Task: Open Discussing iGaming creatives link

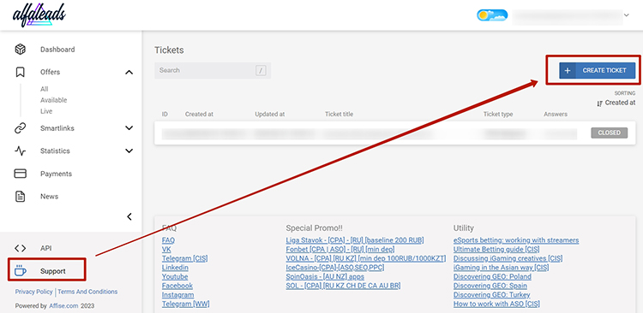Action: click(x=508, y=258)
